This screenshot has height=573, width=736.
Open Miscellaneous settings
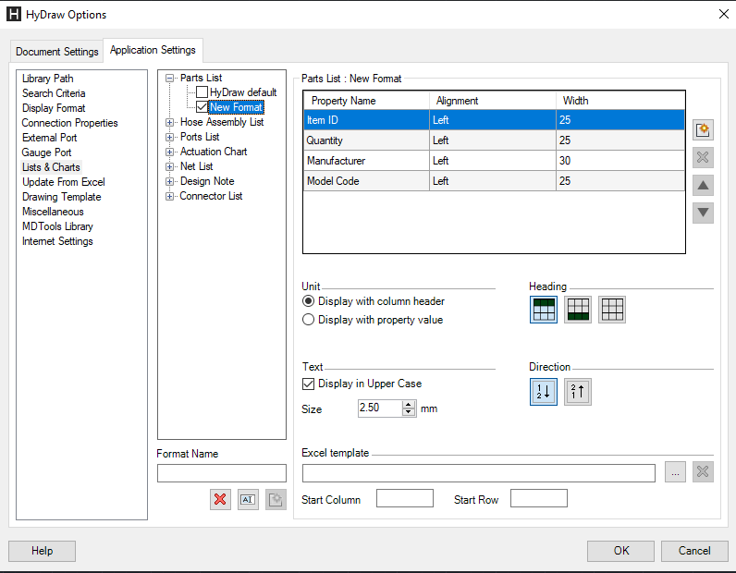53,212
